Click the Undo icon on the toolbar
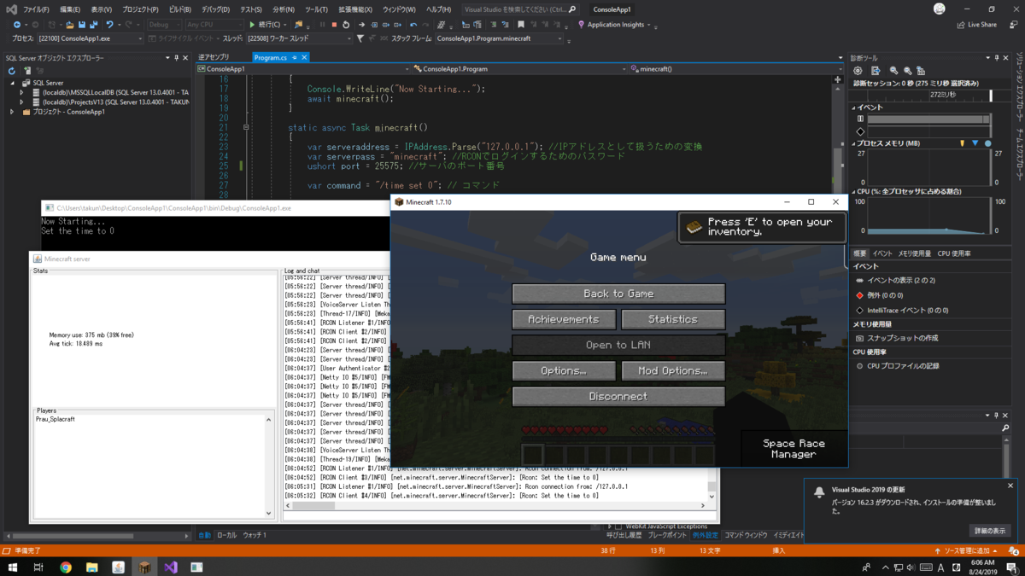 tap(110, 25)
